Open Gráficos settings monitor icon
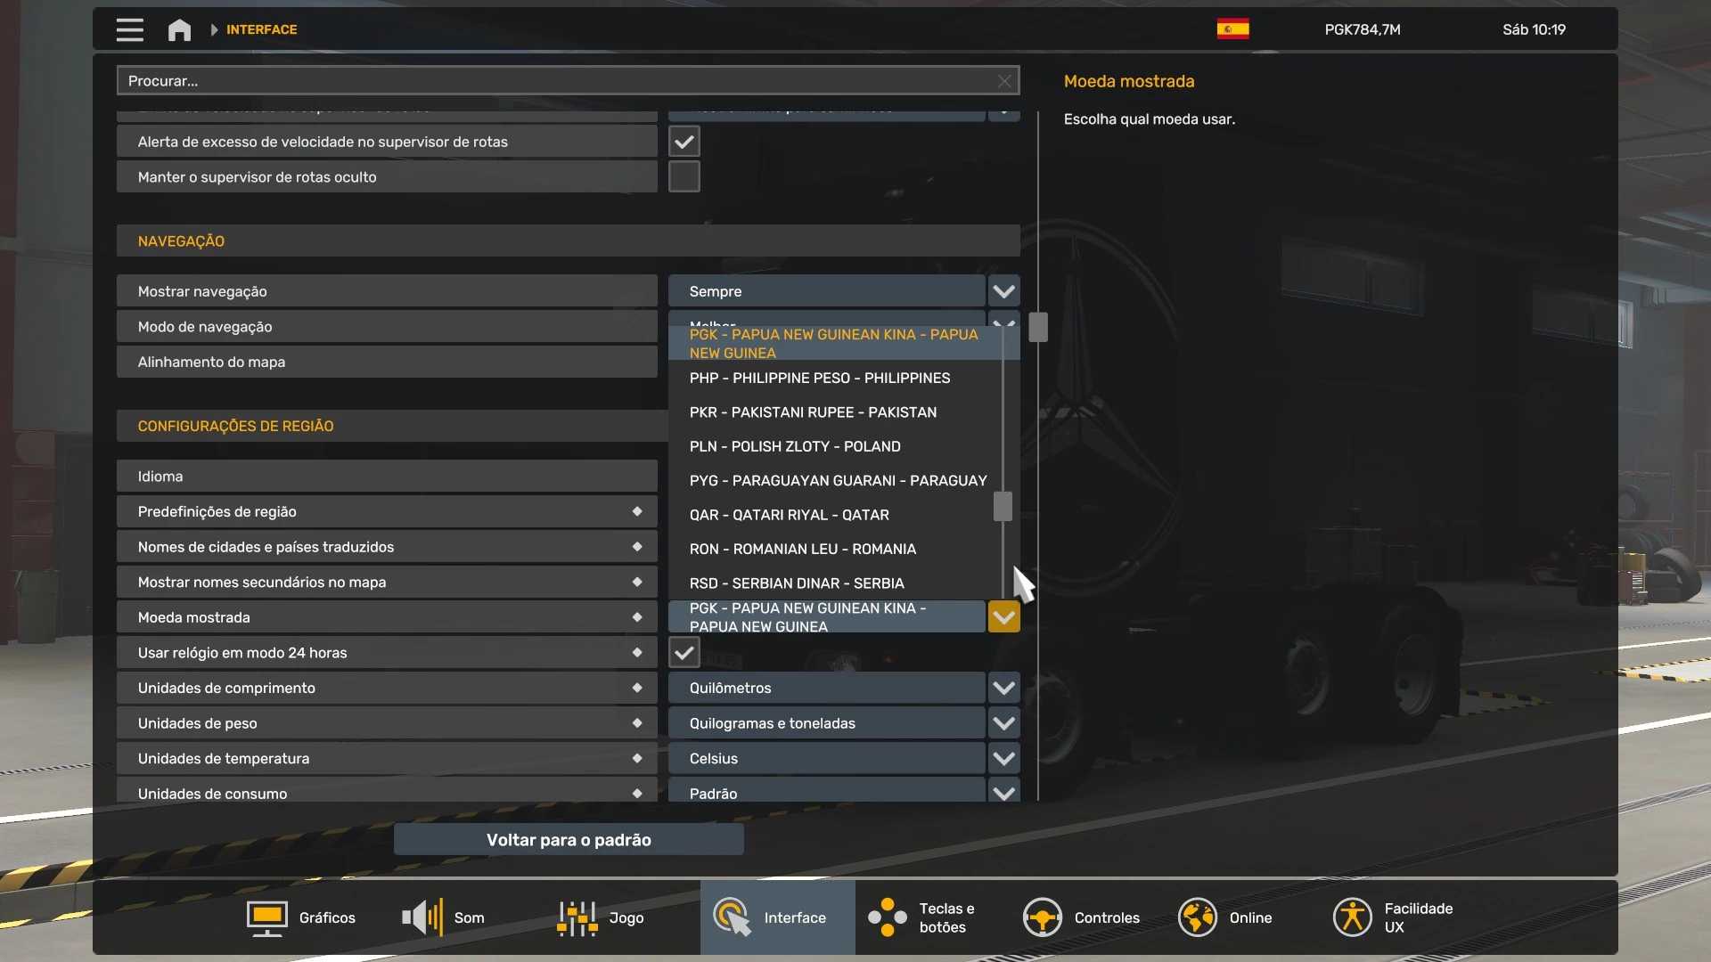The height and width of the screenshot is (962, 1711). click(x=266, y=917)
